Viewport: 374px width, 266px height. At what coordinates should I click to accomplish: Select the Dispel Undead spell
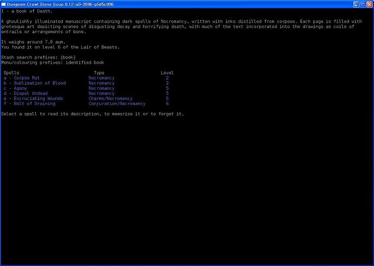coord(25,93)
